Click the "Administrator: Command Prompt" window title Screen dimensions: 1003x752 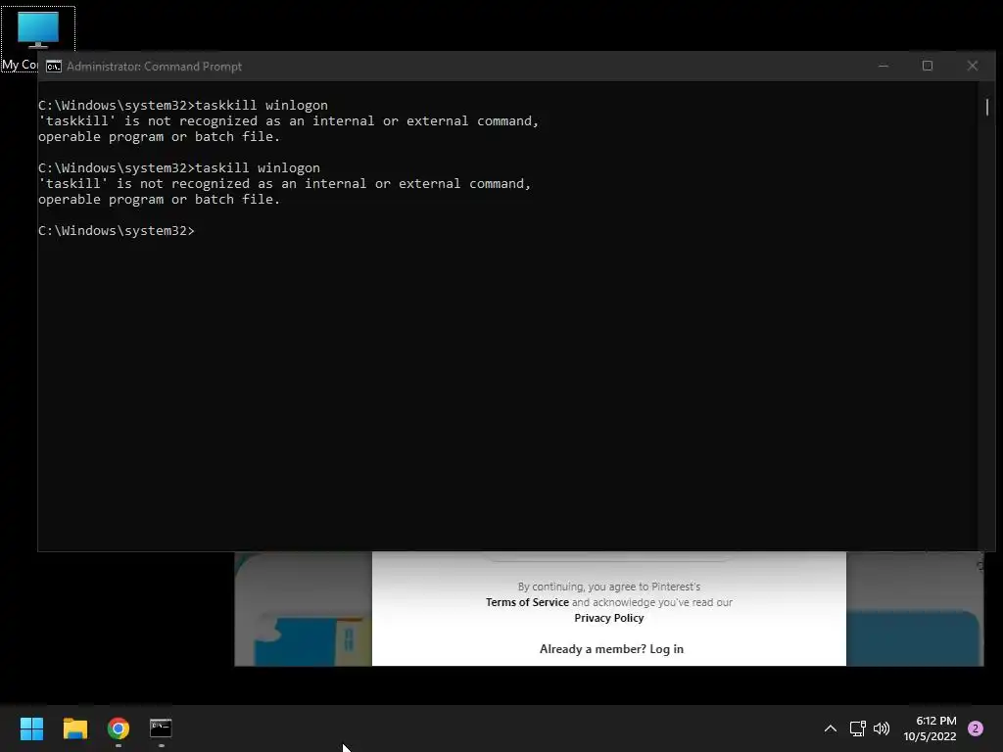point(154,67)
